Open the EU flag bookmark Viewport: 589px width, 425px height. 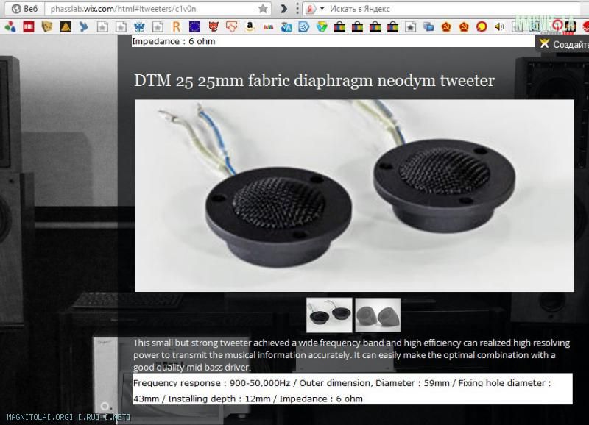click(194, 26)
